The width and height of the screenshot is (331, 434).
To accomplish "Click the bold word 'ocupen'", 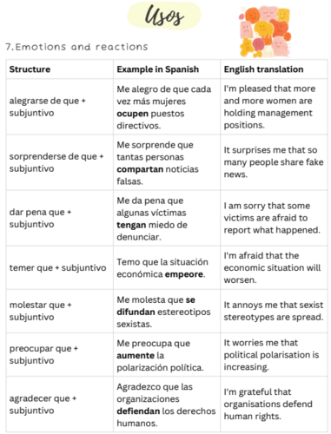I will (x=132, y=114).
